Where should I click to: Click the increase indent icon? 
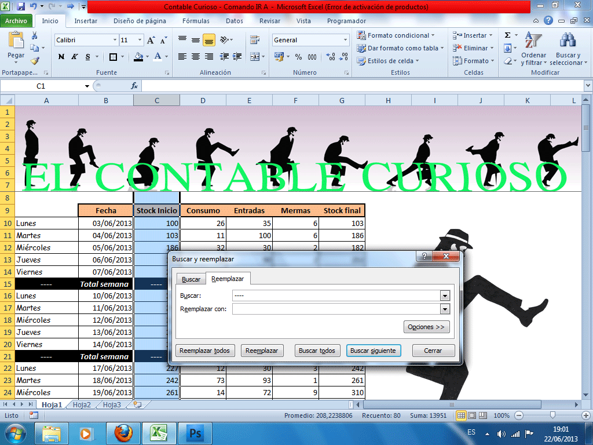point(237,57)
